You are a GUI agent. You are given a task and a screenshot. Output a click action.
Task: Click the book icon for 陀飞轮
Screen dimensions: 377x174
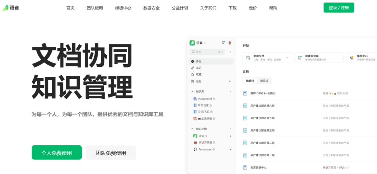[x=195, y=112]
